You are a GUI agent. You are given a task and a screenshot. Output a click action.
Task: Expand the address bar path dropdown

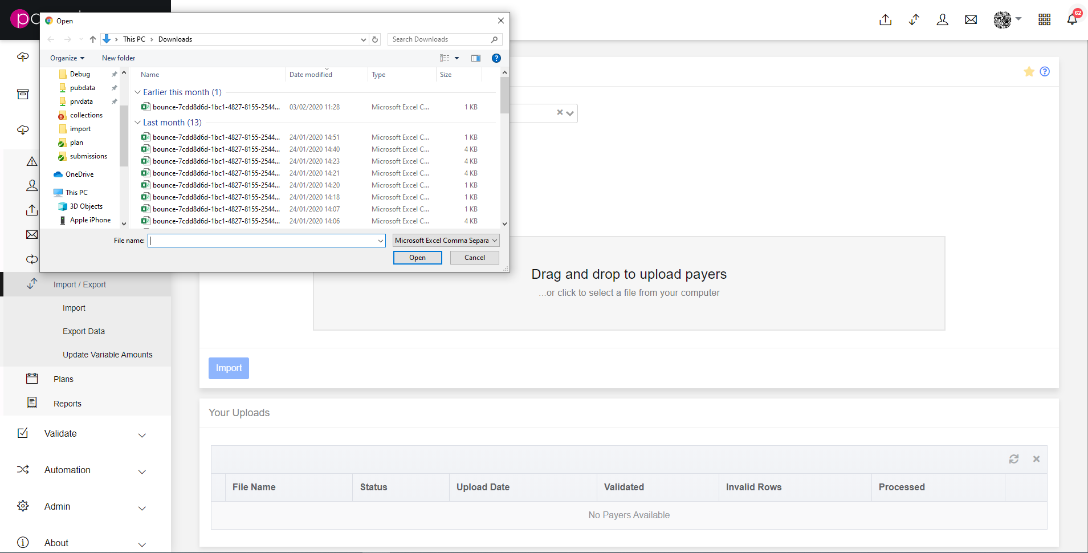click(x=364, y=39)
